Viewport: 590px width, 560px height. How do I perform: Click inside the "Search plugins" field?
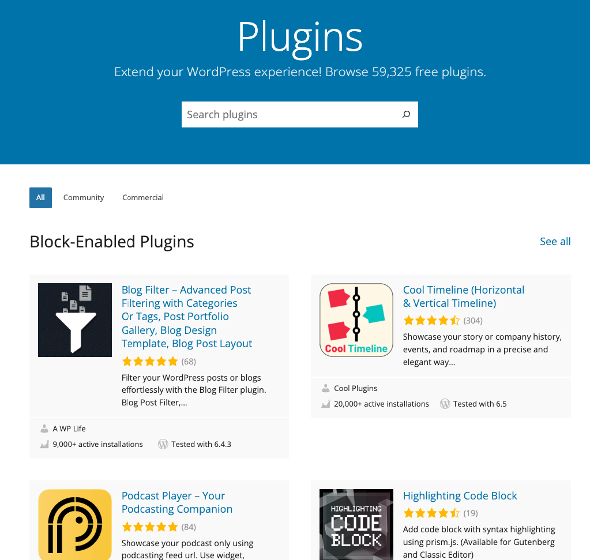click(277, 114)
